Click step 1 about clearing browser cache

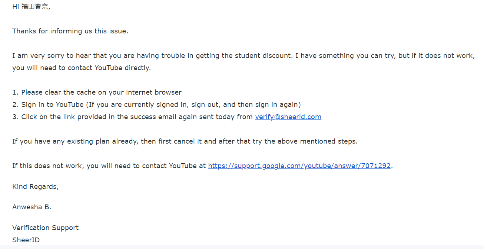click(97, 92)
